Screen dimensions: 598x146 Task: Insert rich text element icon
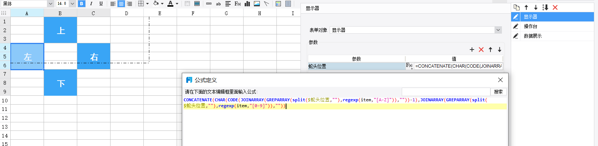click(228, 4)
